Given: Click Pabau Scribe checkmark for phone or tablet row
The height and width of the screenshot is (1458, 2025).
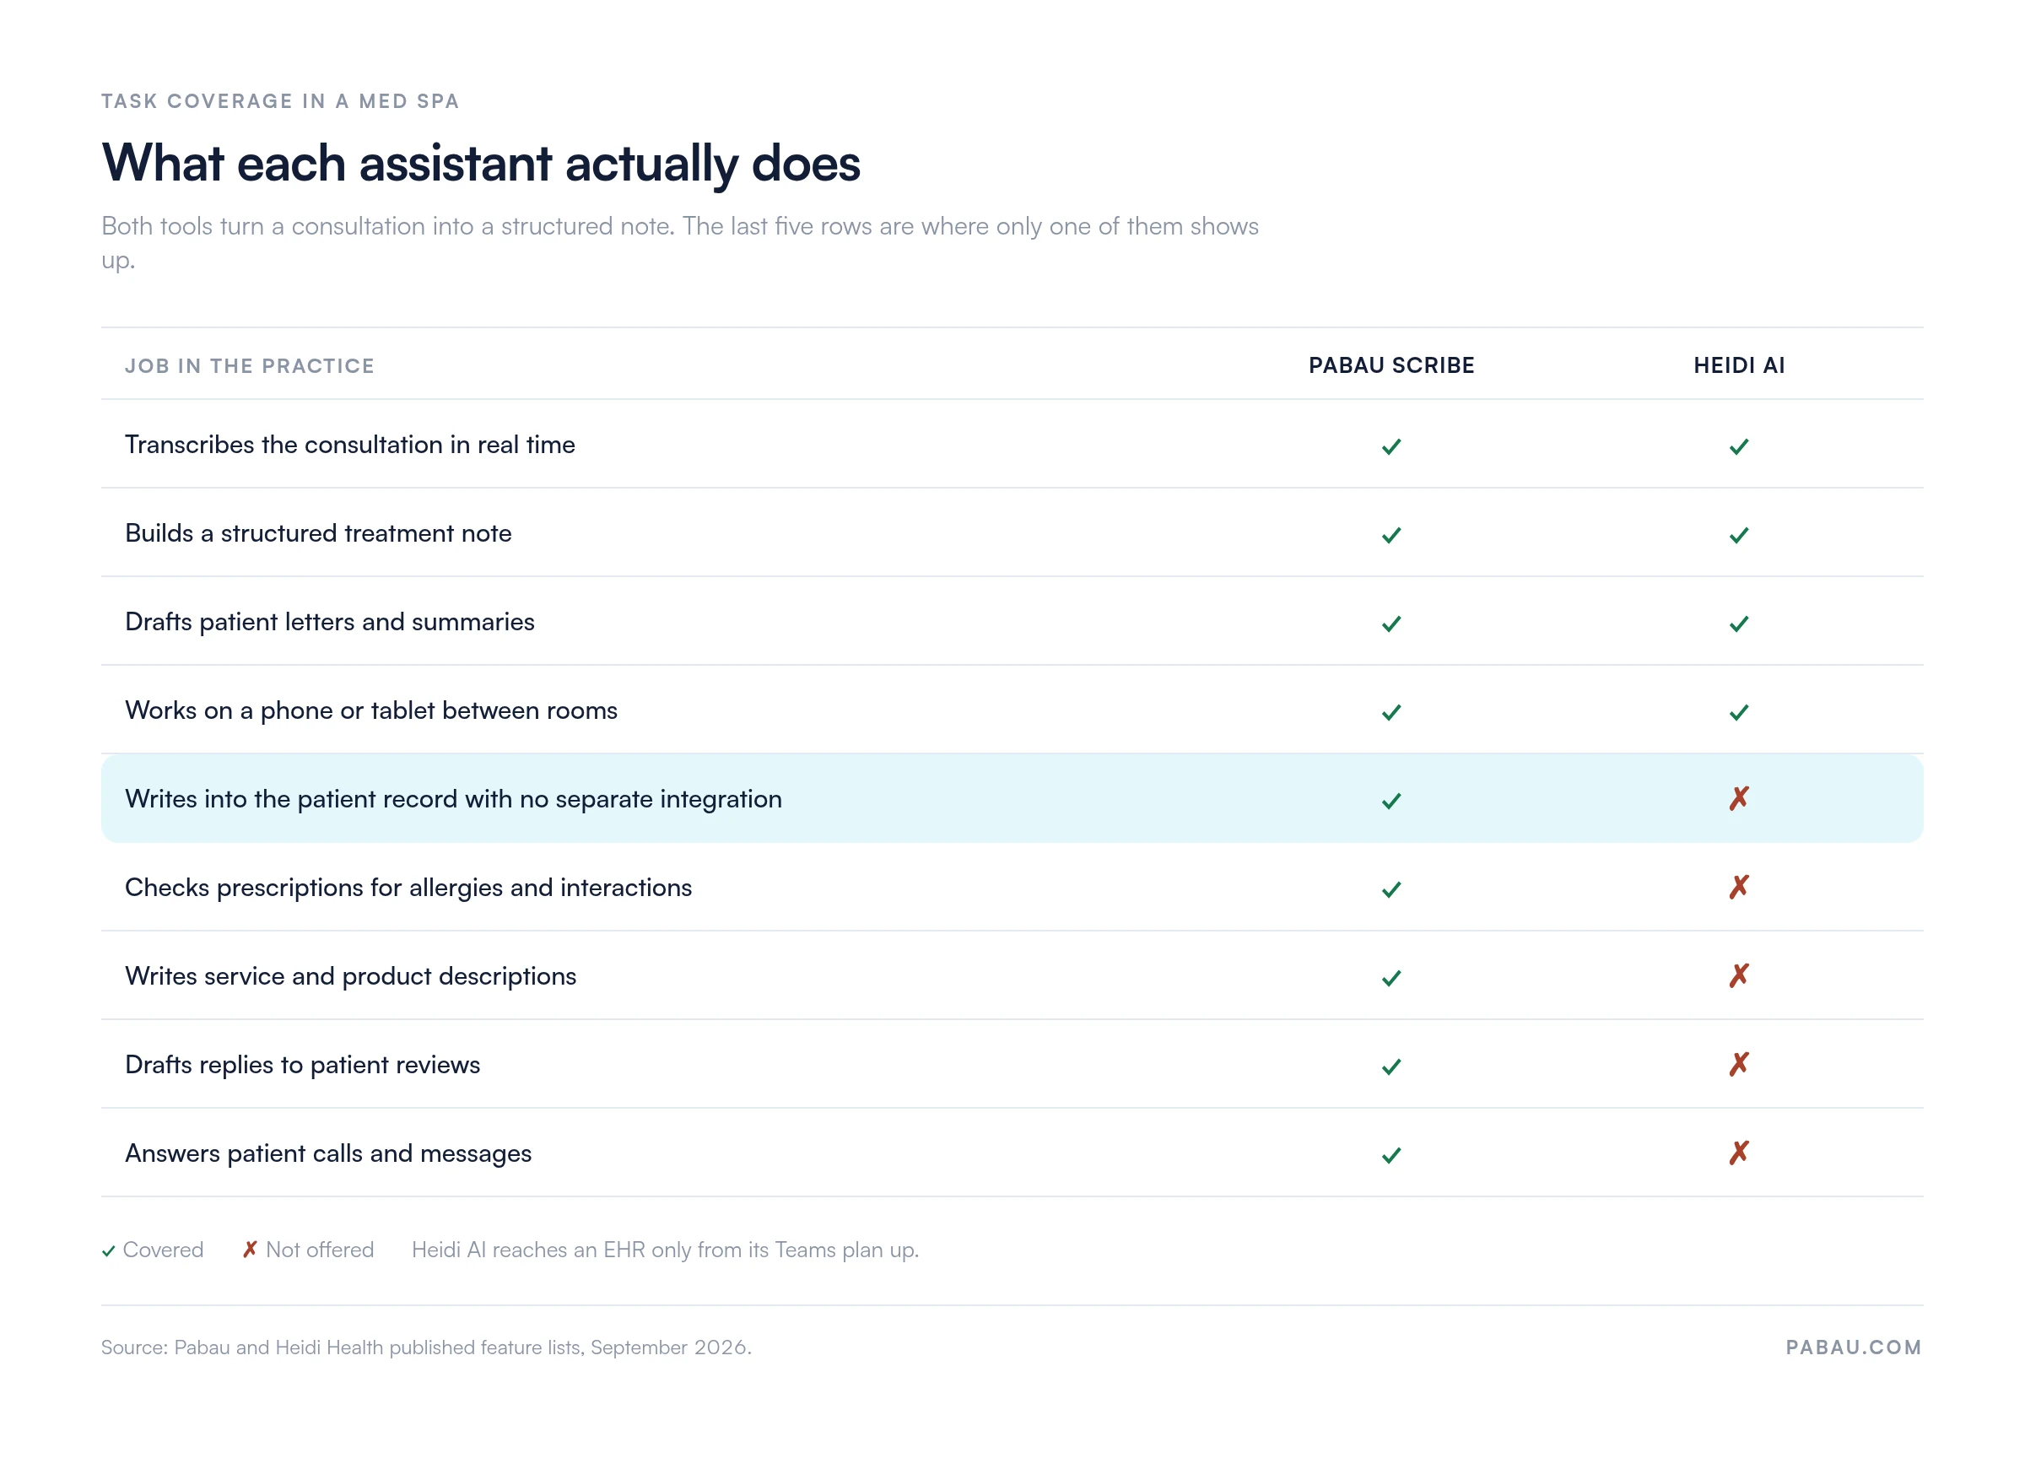Looking at the screenshot, I should pyautogui.click(x=1391, y=711).
